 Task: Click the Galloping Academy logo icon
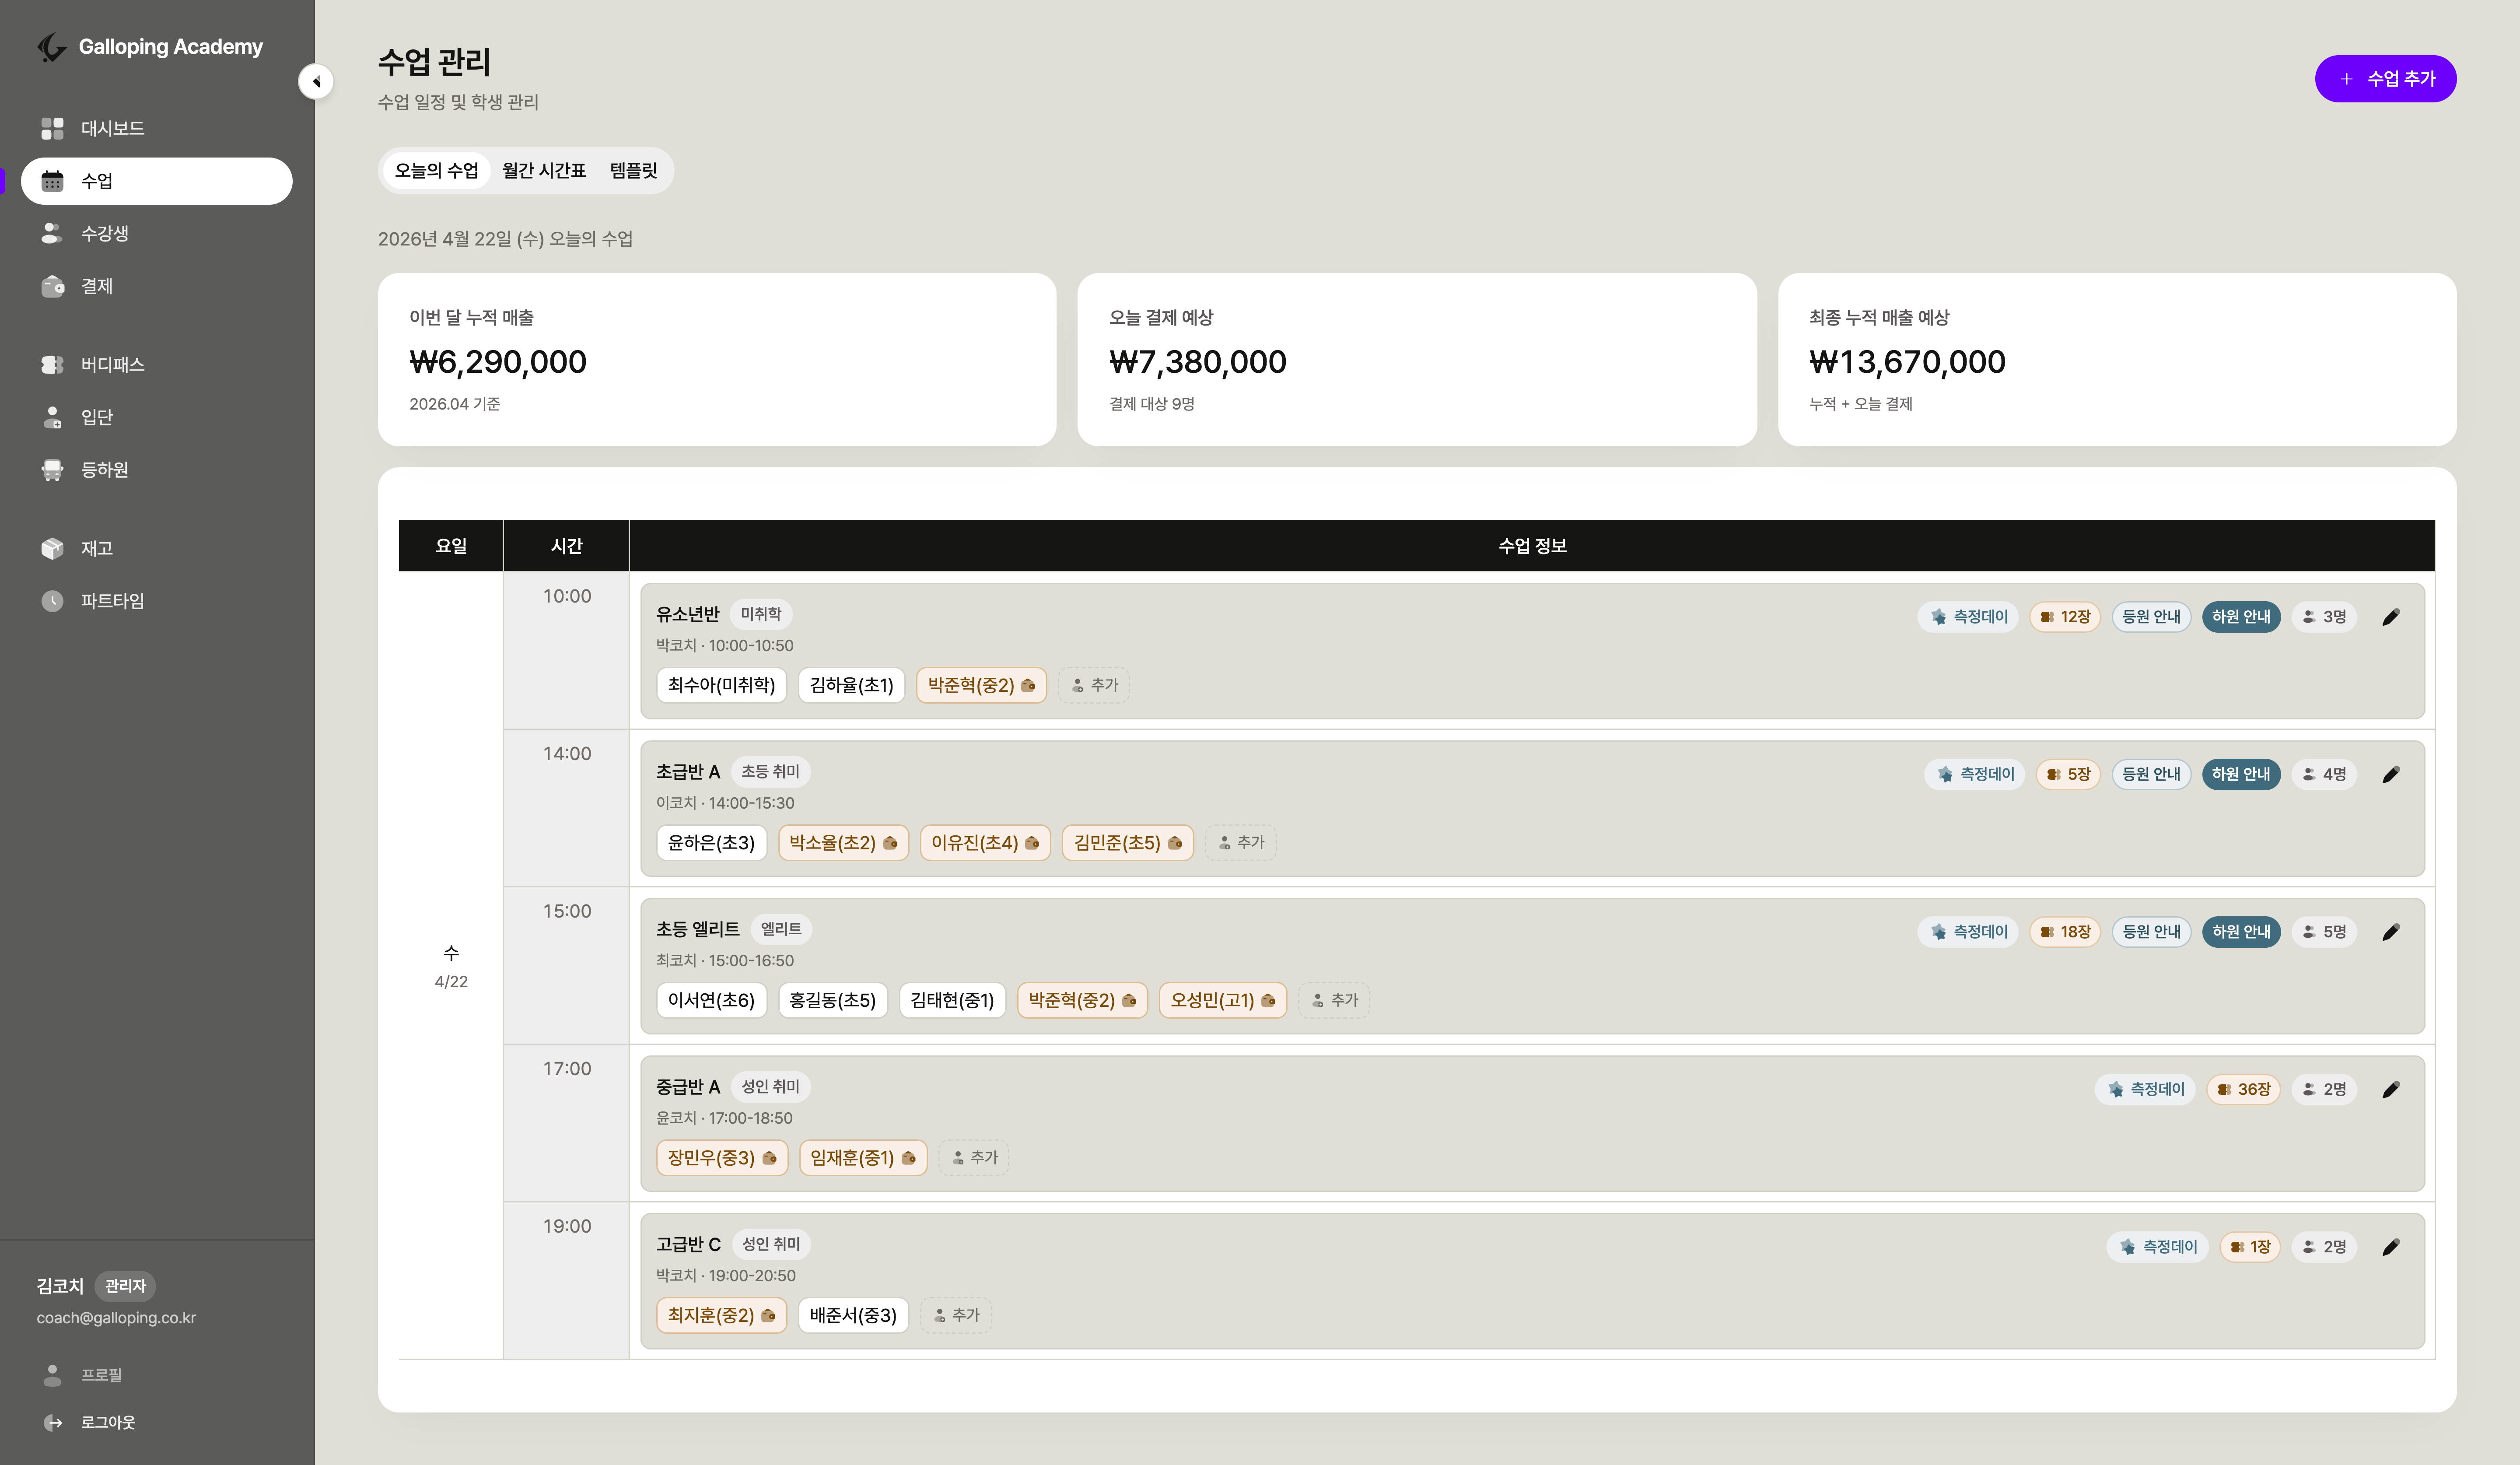52,47
